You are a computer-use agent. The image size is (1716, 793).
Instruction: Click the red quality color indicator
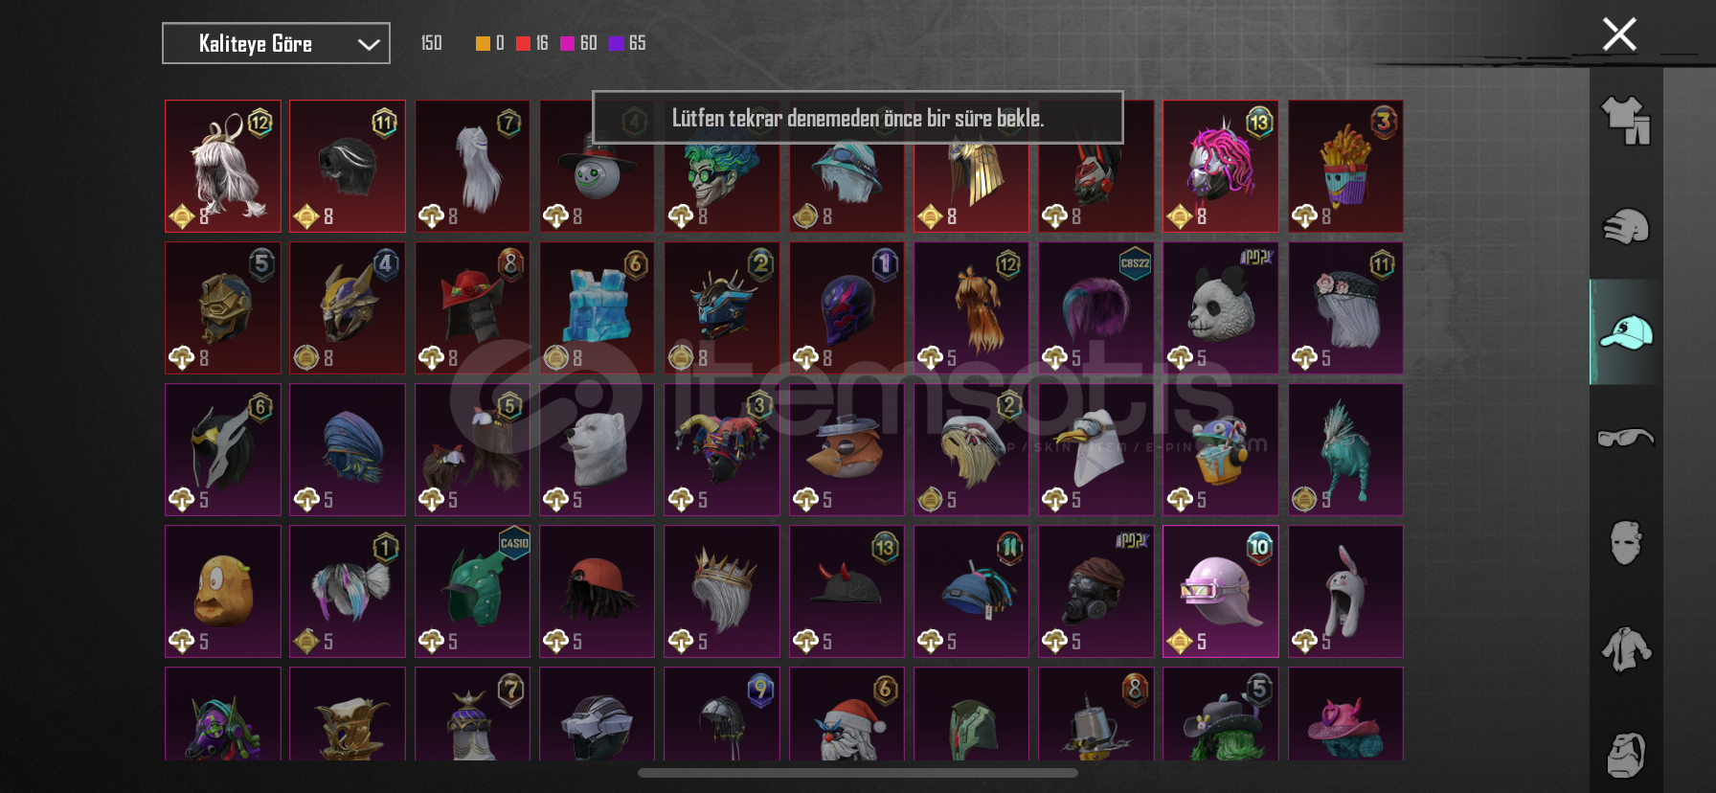[x=523, y=43]
